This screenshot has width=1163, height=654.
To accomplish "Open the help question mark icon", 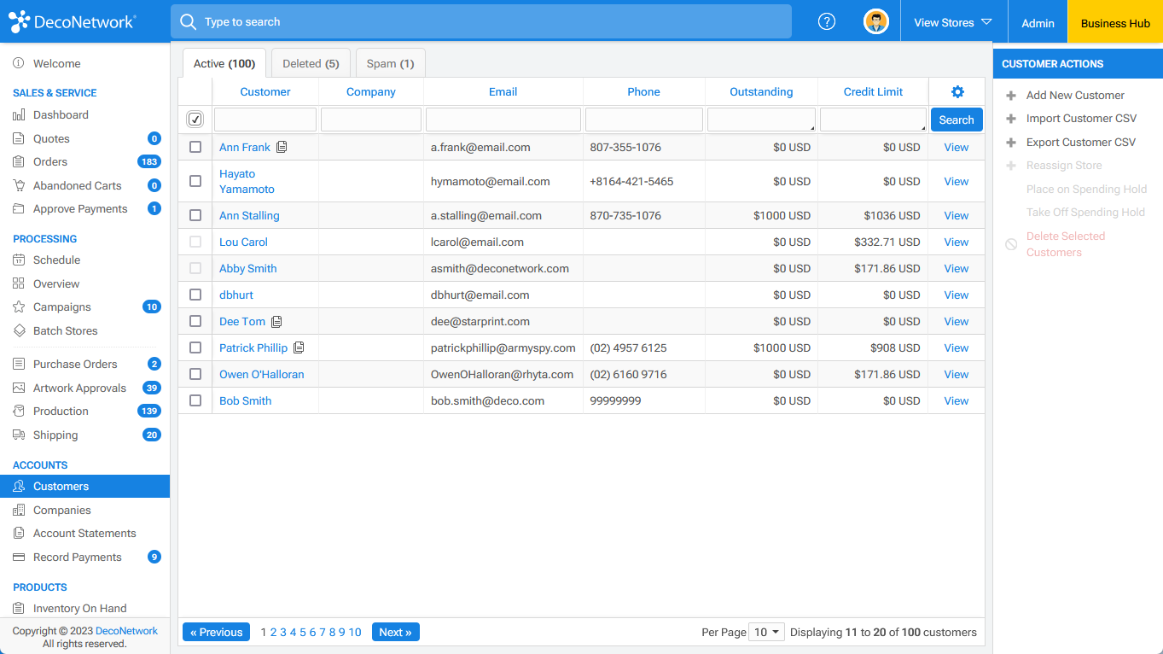I will (827, 22).
